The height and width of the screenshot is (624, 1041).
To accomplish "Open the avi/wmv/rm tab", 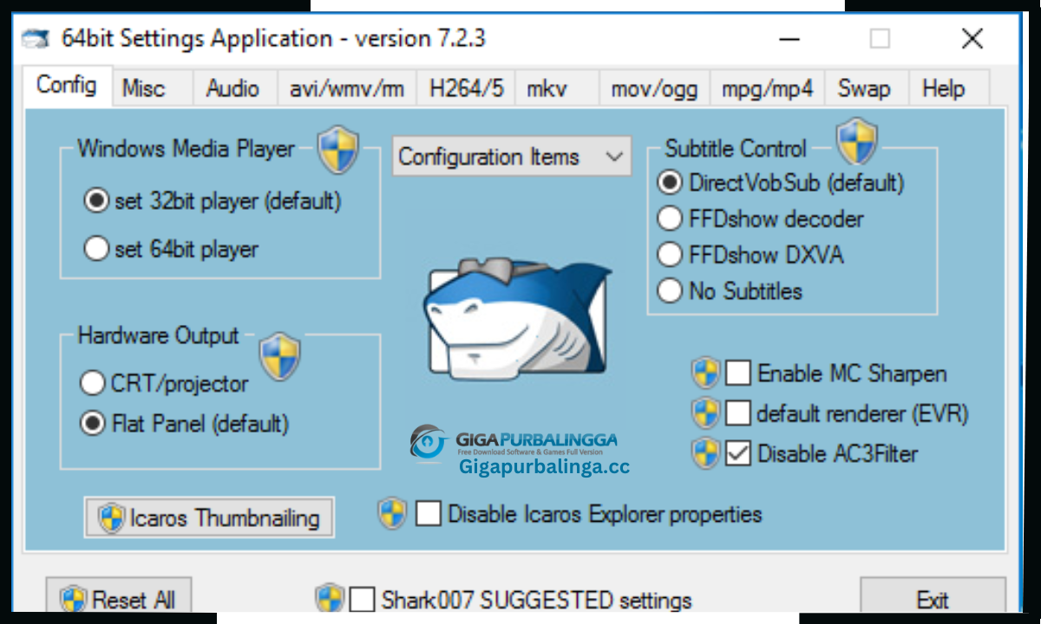I will [x=347, y=88].
